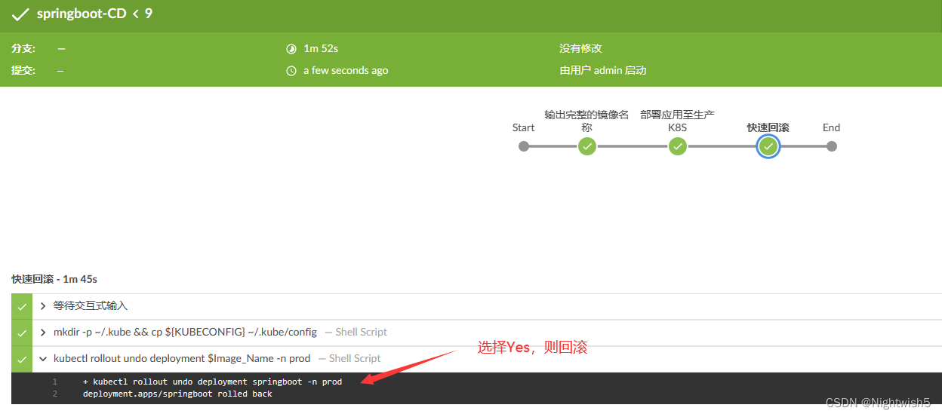
Task: Go to previous run using left chevron
Action: [136, 14]
